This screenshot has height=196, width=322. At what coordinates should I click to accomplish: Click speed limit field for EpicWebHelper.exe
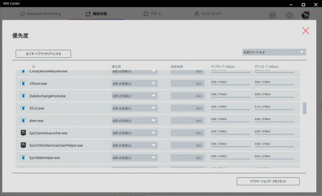187,158
